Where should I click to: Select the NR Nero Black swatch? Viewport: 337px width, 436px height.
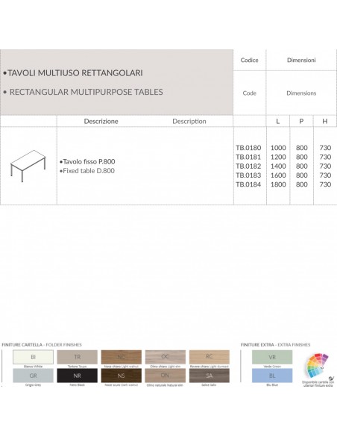pyautogui.click(x=78, y=376)
